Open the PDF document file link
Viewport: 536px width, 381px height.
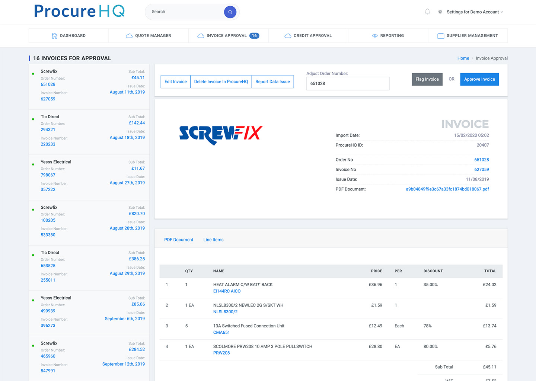coord(447,189)
